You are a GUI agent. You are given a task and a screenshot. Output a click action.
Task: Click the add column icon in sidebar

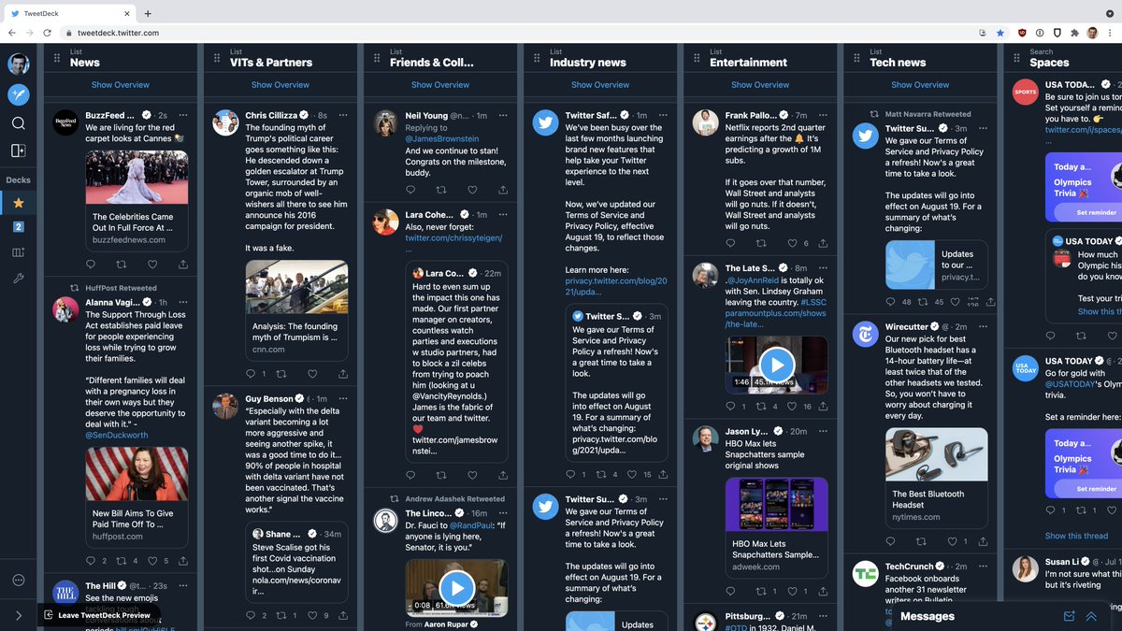19,151
